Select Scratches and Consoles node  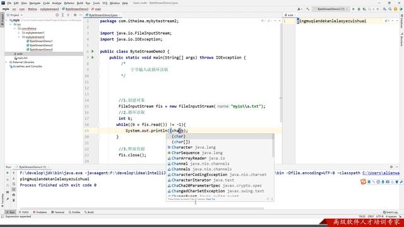pyautogui.click(x=26, y=66)
